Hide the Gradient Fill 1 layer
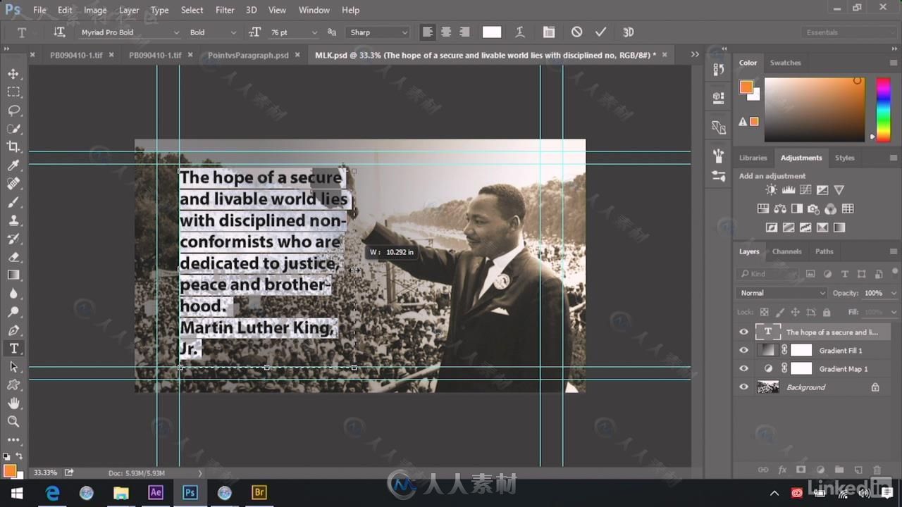 (x=743, y=351)
